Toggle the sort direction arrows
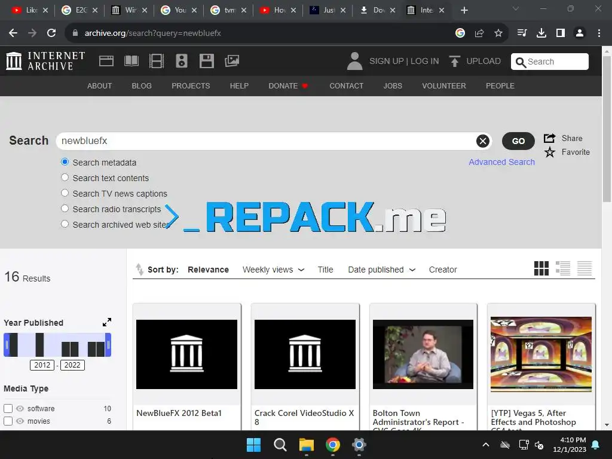 pyautogui.click(x=139, y=270)
